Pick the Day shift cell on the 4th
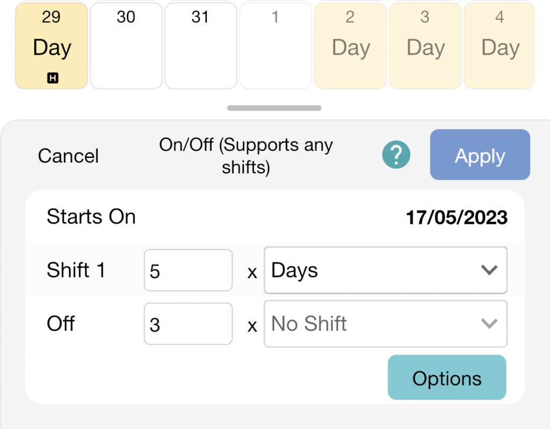The width and height of the screenshot is (550, 429). pos(499,46)
